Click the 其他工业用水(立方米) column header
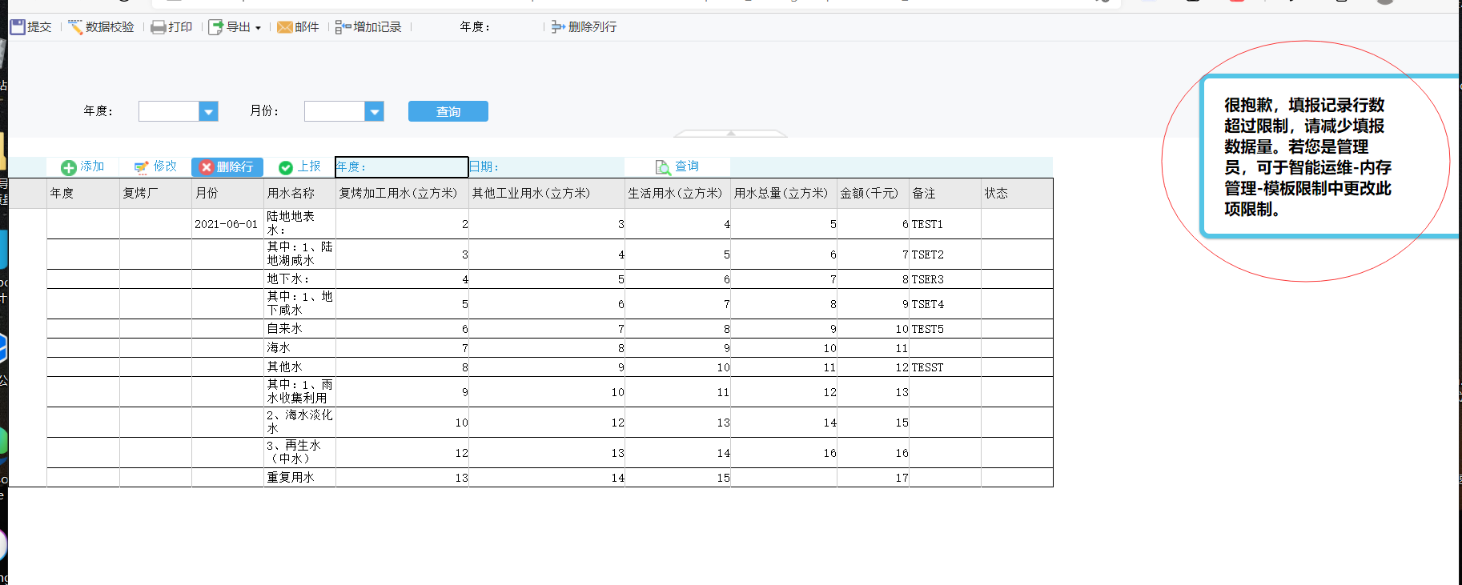The height and width of the screenshot is (585, 1462). pyautogui.click(x=547, y=193)
